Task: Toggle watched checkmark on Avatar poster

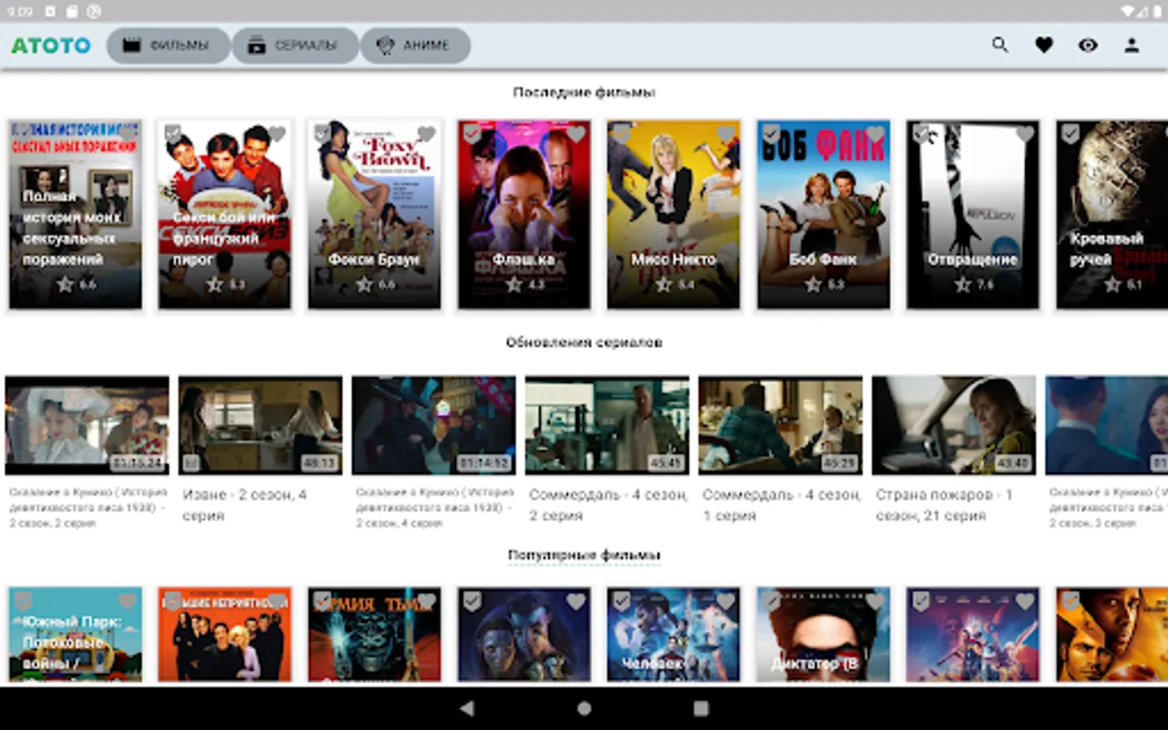Action: (x=472, y=601)
